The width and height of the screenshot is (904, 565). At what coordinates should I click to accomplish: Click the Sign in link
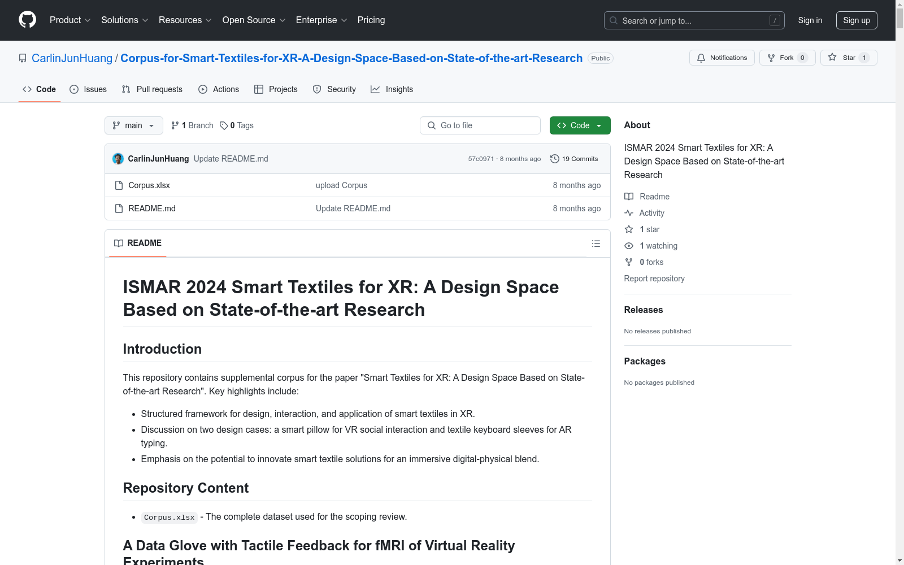pos(810,20)
